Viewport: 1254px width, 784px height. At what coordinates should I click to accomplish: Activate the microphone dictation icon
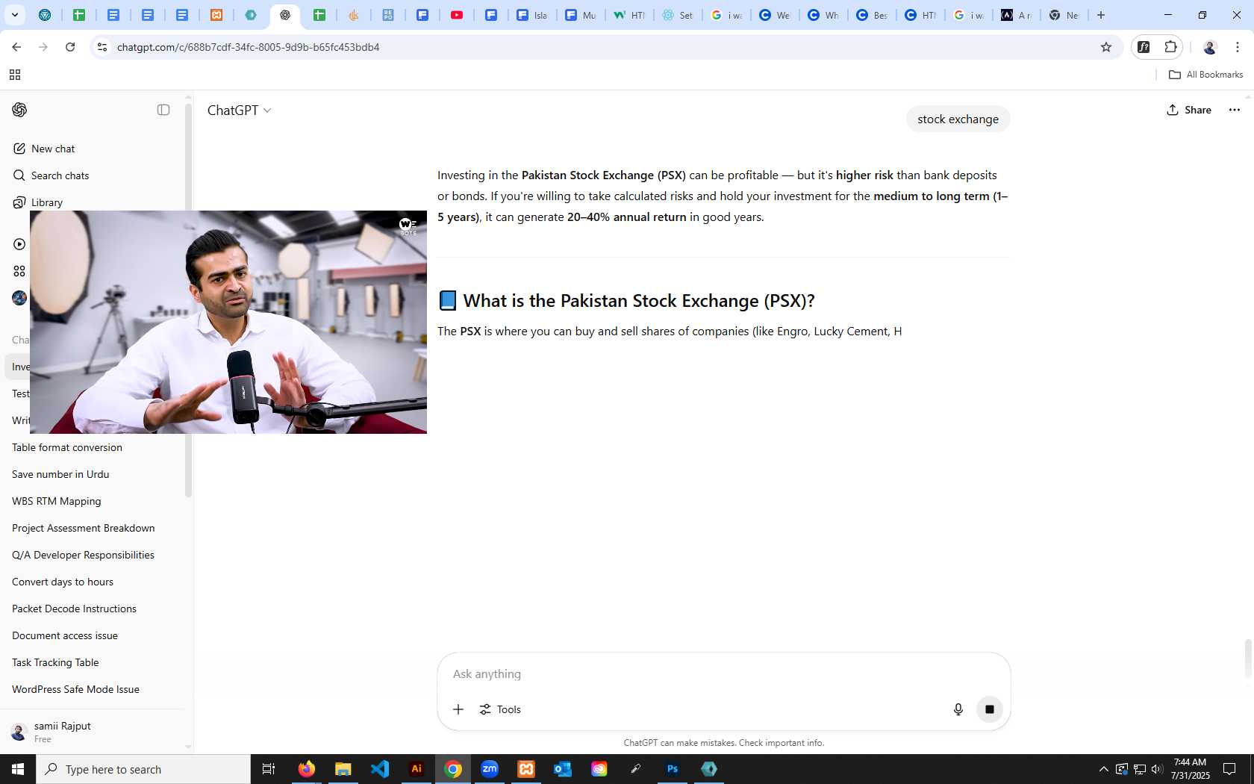(958, 709)
